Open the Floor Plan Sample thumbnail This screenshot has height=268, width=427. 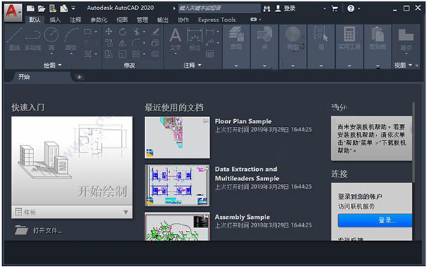(x=177, y=138)
